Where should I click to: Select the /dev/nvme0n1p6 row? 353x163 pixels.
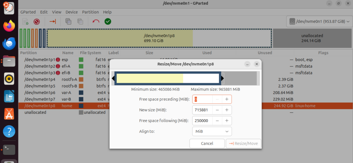click(185, 93)
